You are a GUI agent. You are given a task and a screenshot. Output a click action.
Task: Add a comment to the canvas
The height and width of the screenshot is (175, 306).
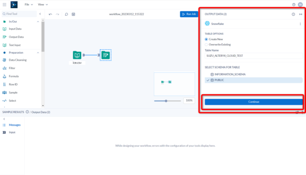66,14
